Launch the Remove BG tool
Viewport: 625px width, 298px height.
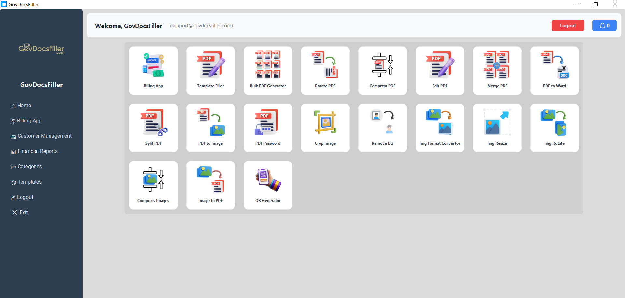click(382, 128)
